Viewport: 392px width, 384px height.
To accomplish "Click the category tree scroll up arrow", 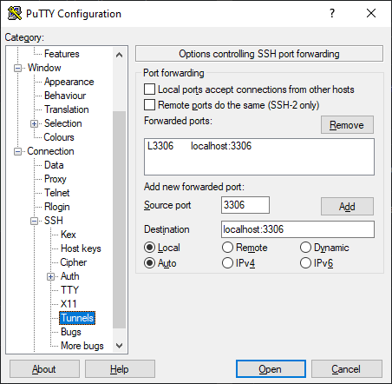I will tap(119, 55).
